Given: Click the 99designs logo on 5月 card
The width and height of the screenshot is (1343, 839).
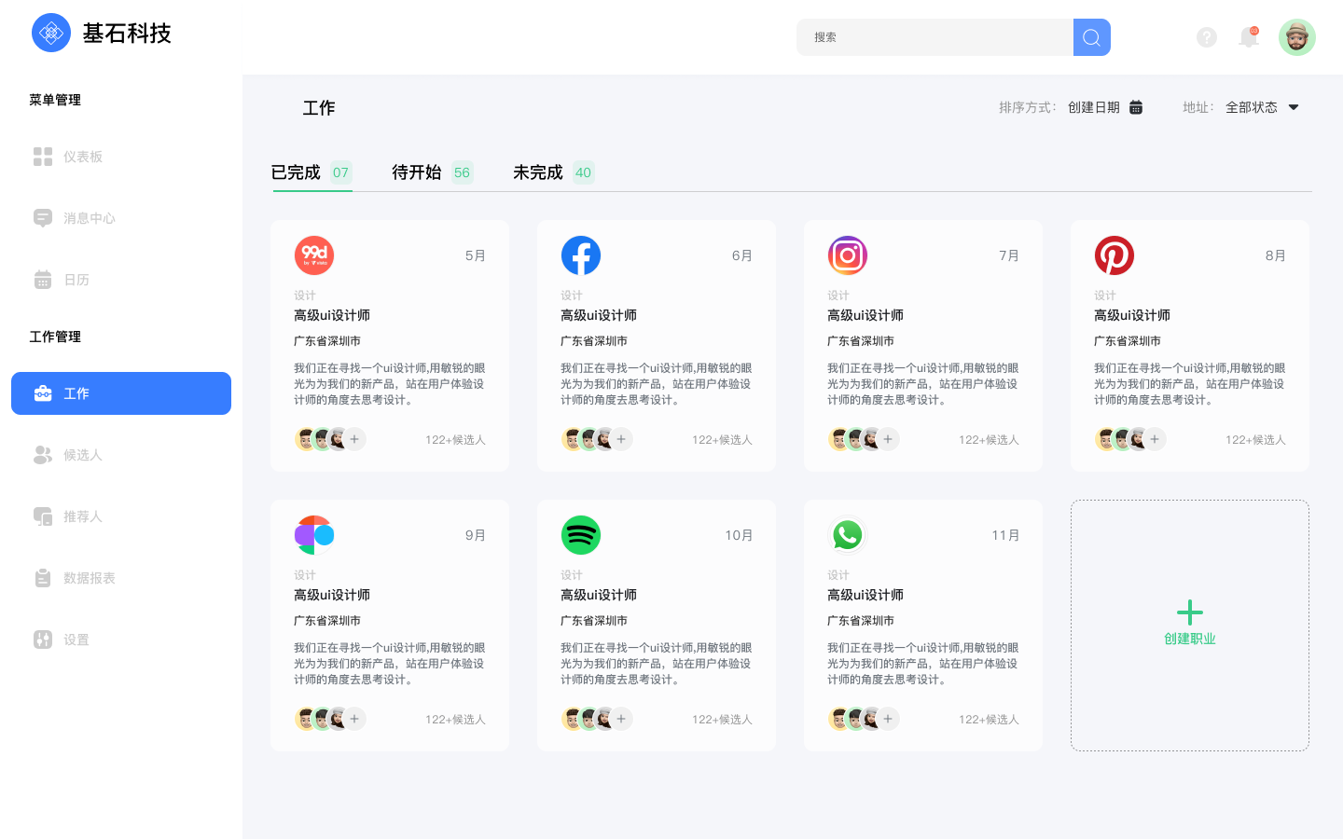Looking at the screenshot, I should [314, 255].
